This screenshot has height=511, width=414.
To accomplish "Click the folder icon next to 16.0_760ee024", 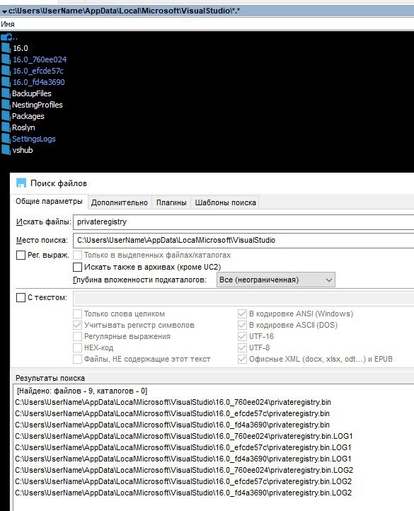I will click(6, 59).
